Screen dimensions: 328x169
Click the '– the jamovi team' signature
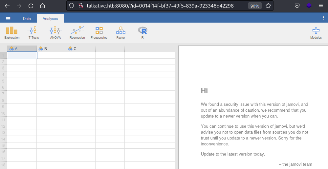point(295,164)
